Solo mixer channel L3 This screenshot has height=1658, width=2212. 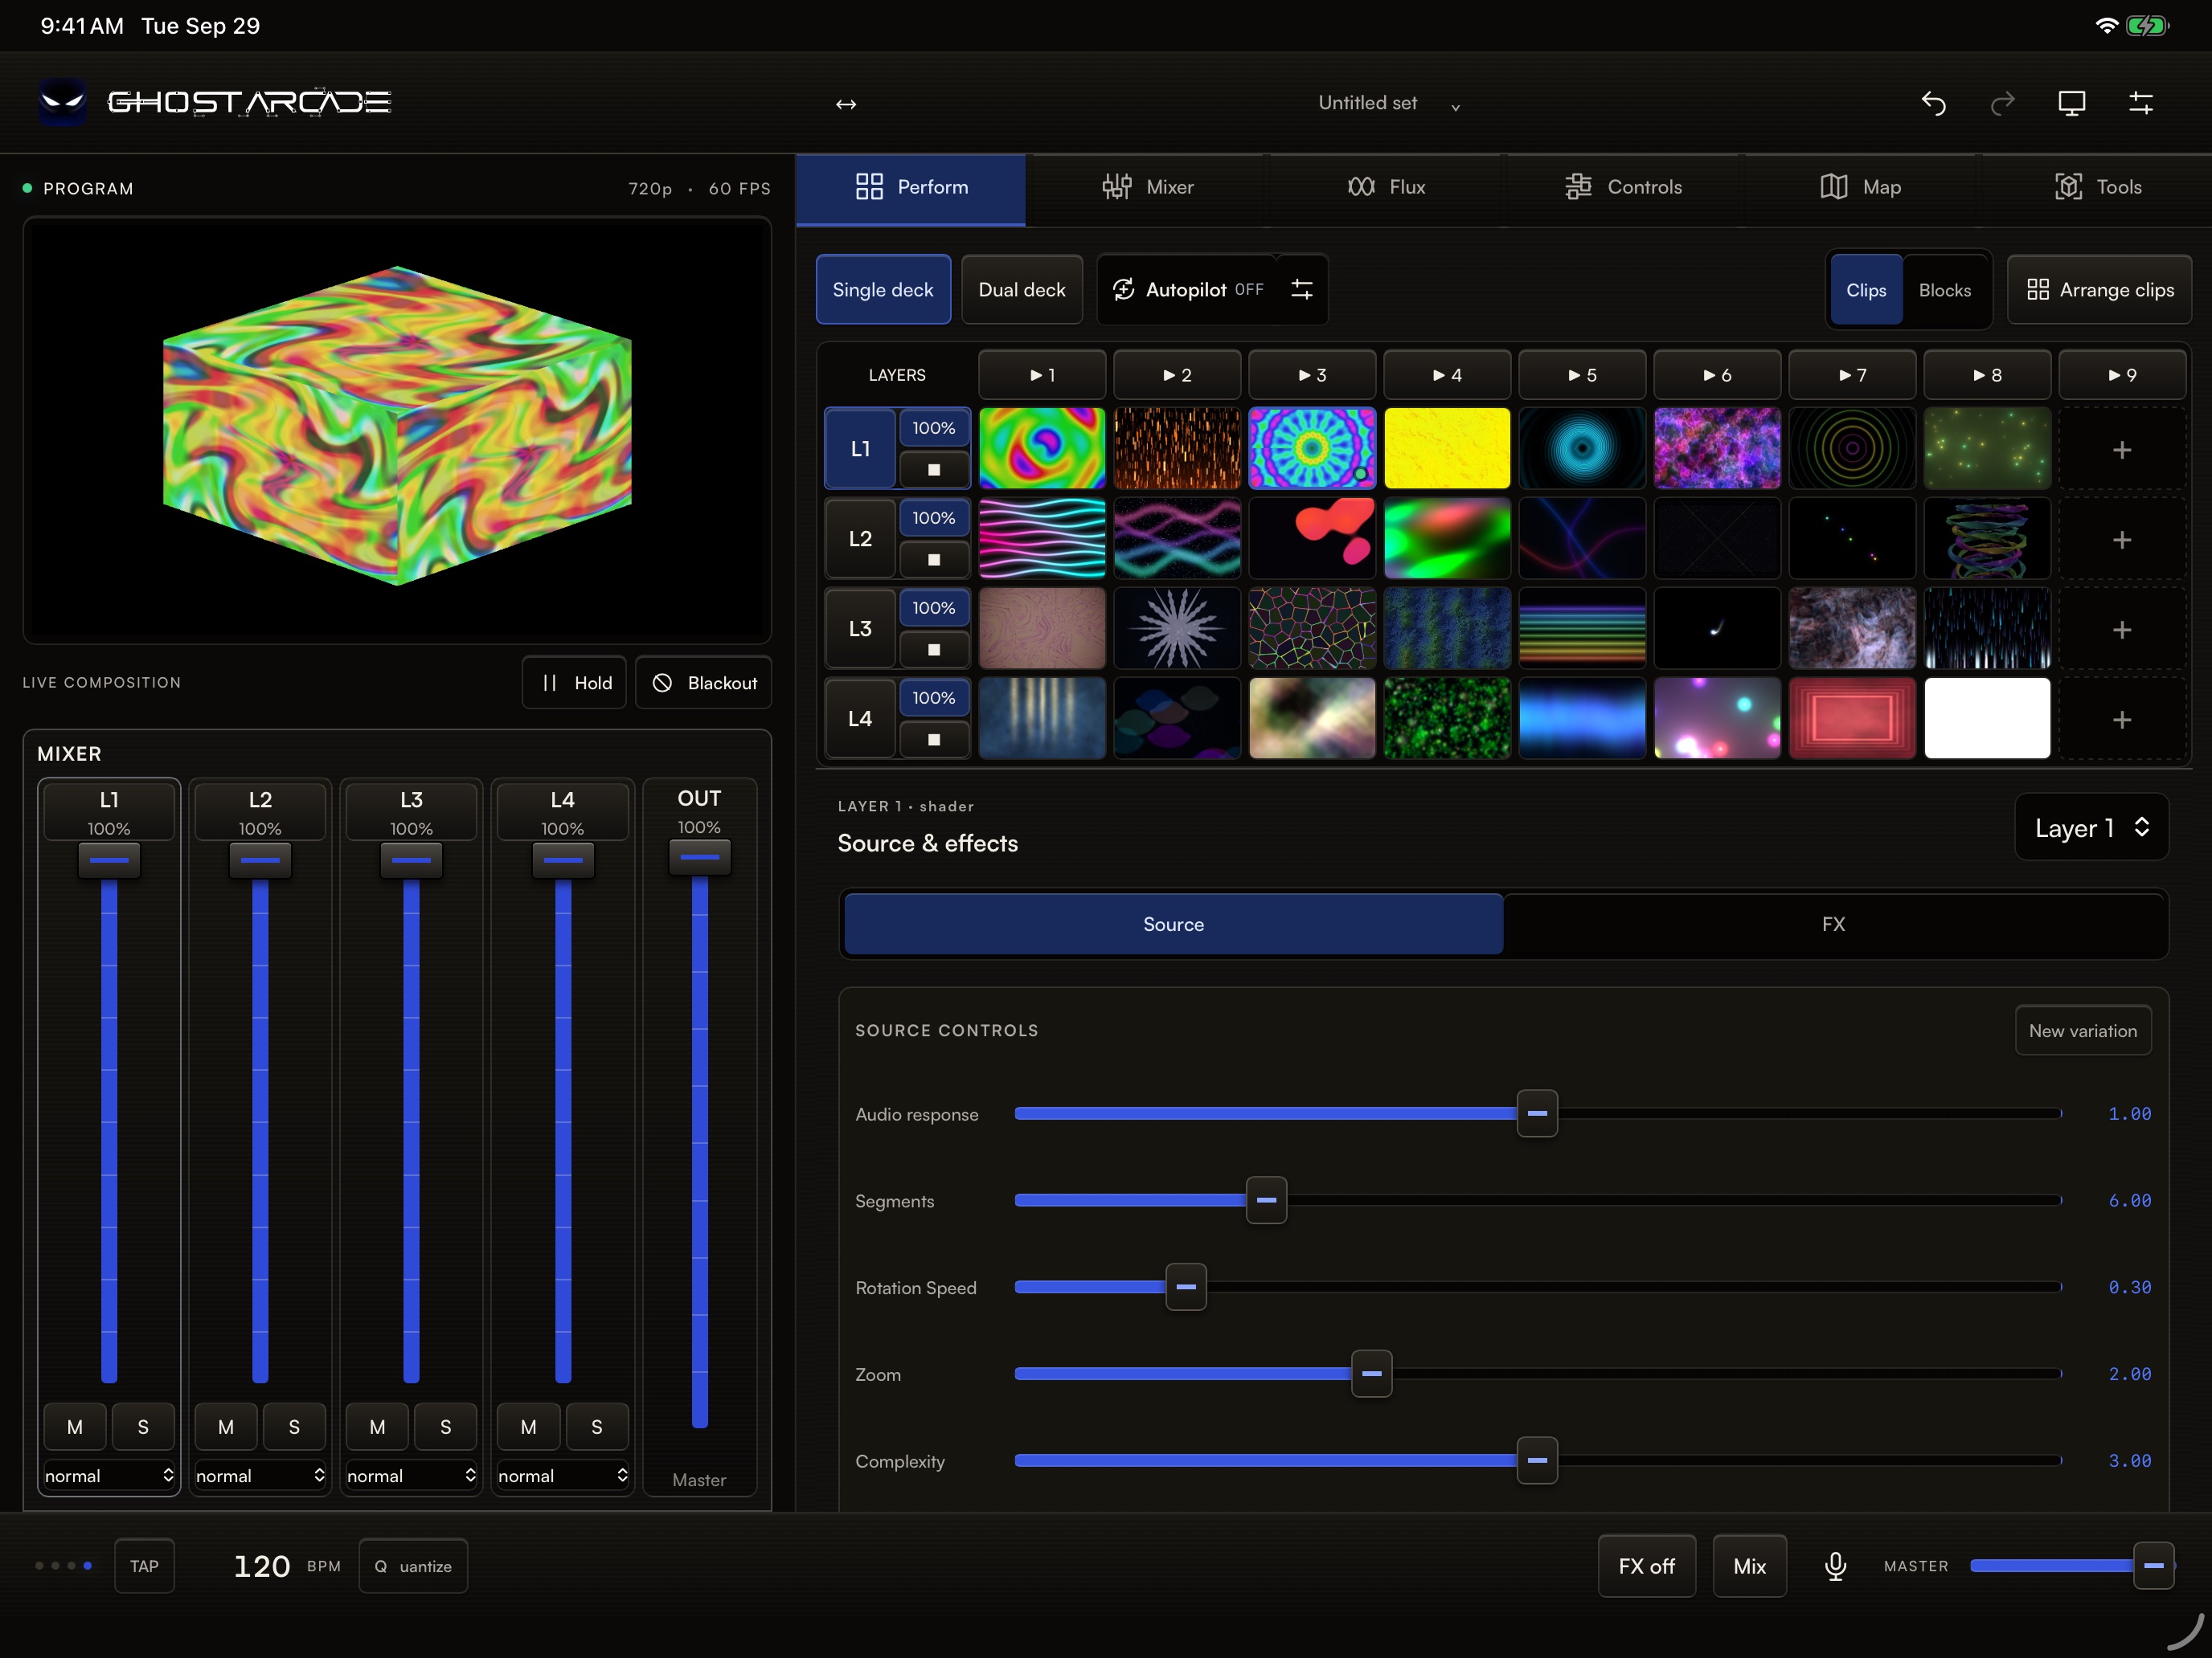point(446,1427)
